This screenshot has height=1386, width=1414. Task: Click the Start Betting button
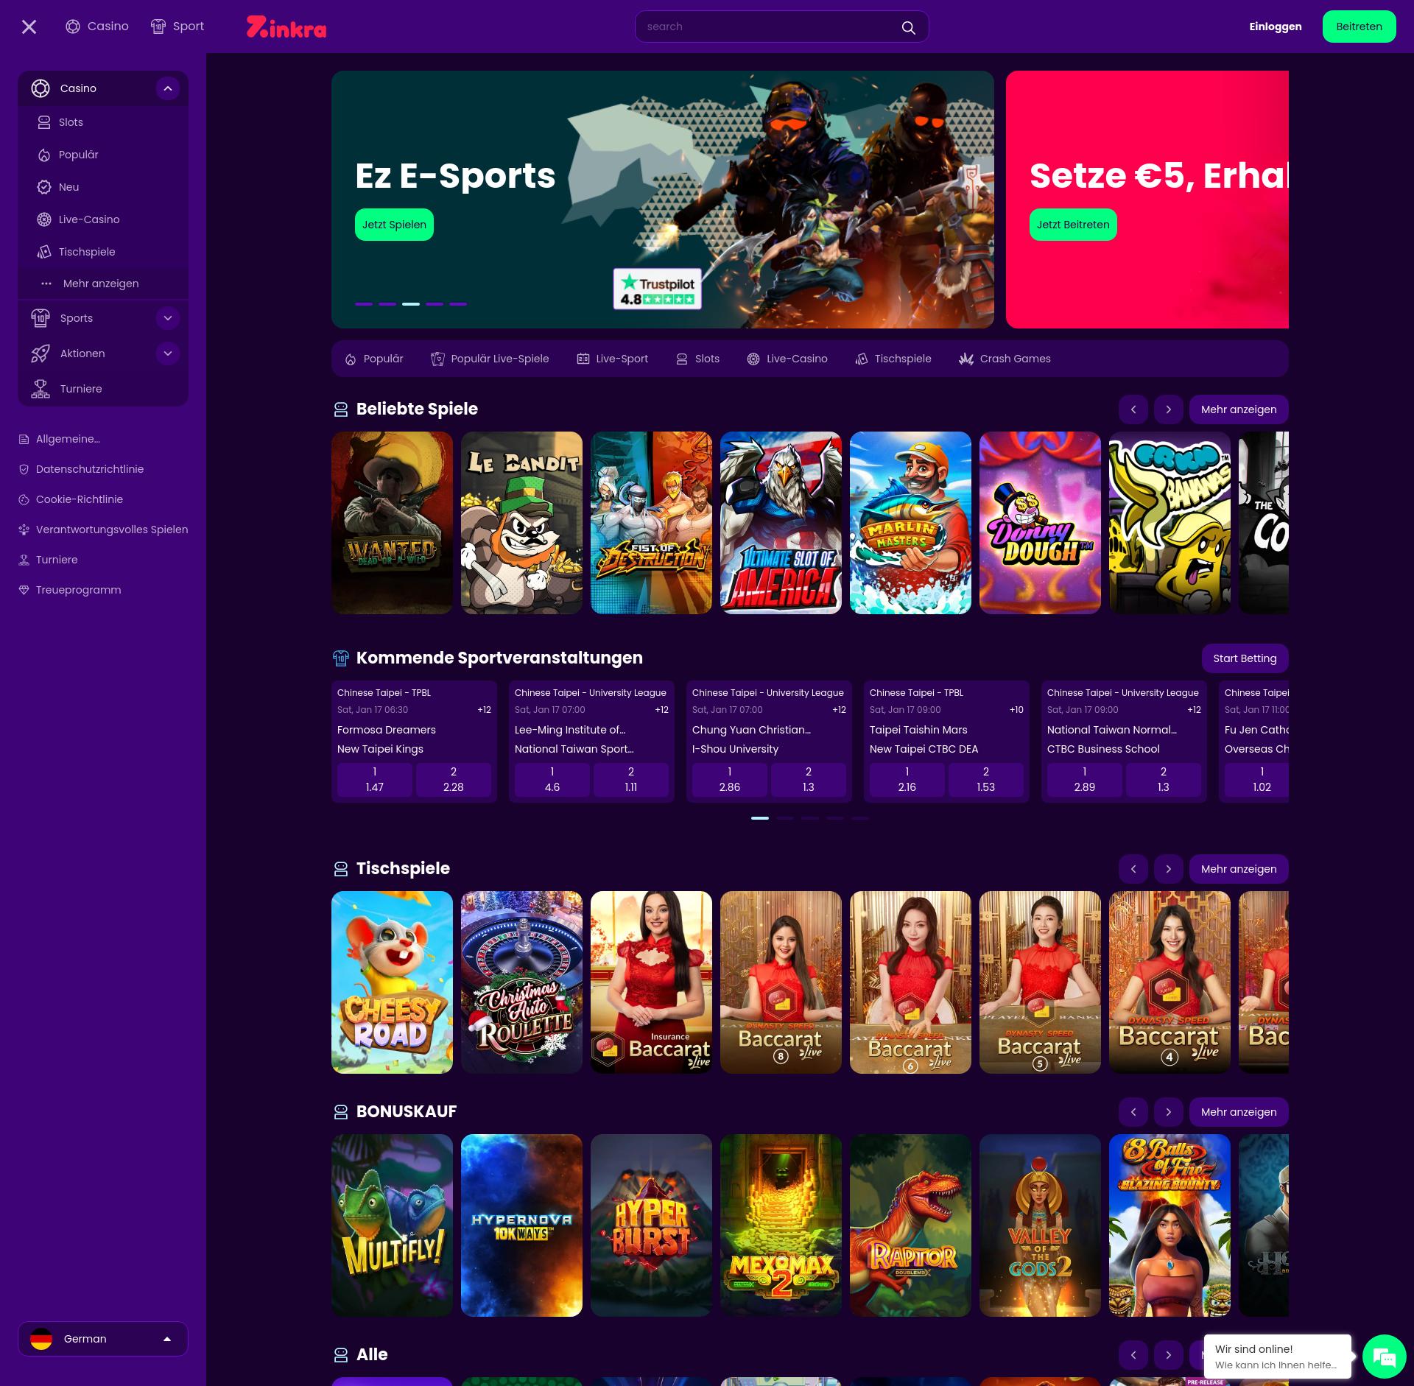1245,658
